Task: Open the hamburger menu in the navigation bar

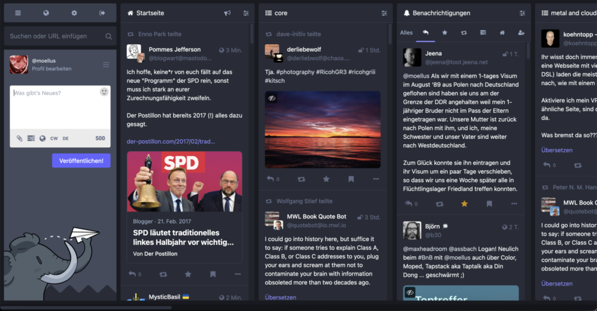Action: pyautogui.click(x=18, y=13)
